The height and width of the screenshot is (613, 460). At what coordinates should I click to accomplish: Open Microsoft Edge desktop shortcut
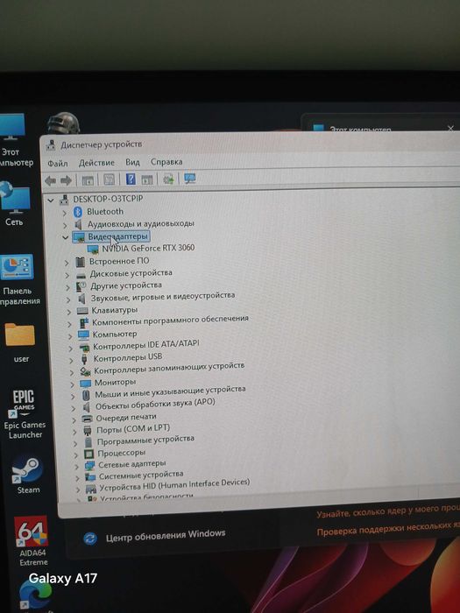35,596
